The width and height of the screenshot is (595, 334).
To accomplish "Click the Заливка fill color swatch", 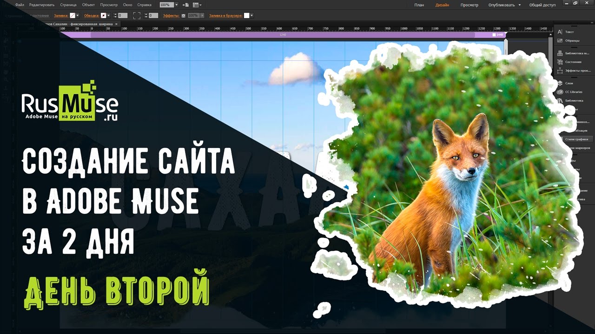I will click(73, 15).
